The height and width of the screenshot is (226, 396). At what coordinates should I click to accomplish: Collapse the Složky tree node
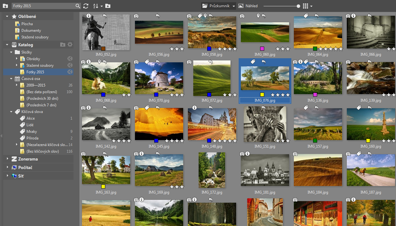12,52
